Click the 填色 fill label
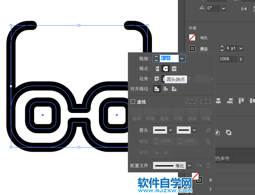This screenshot has height=195, width=255. (204, 38)
